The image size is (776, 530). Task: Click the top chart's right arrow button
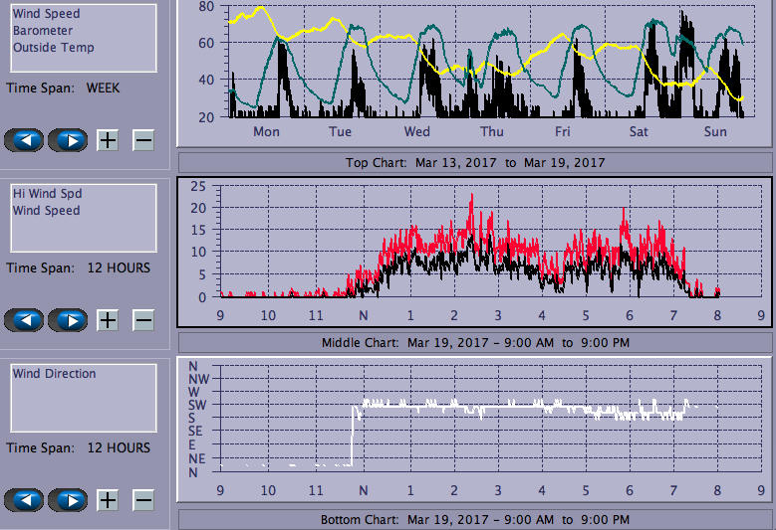click(68, 140)
